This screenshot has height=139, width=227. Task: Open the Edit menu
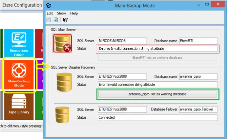[50, 13]
